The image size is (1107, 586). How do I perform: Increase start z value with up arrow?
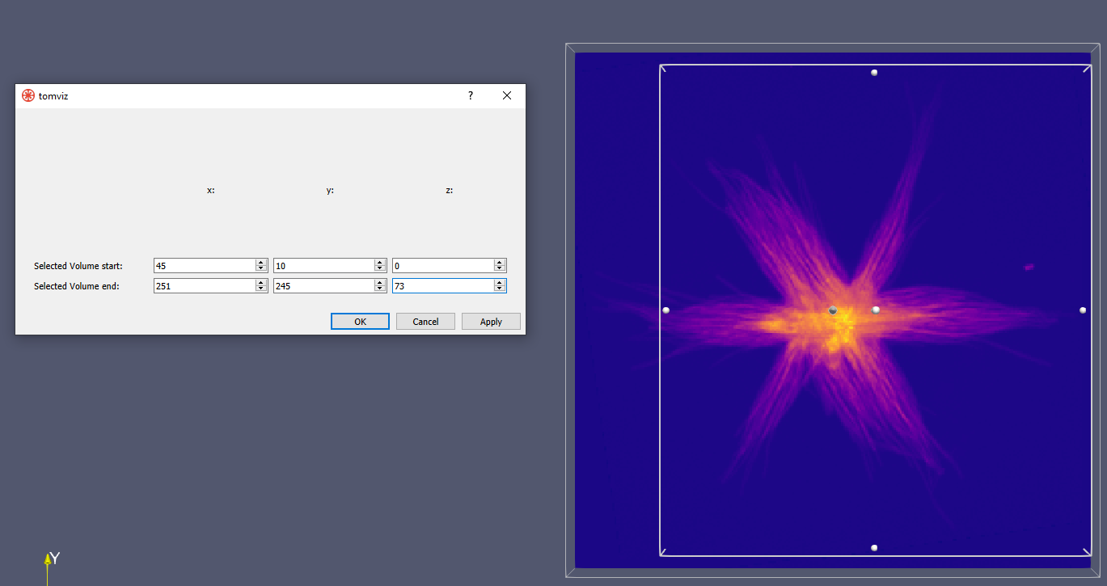500,263
